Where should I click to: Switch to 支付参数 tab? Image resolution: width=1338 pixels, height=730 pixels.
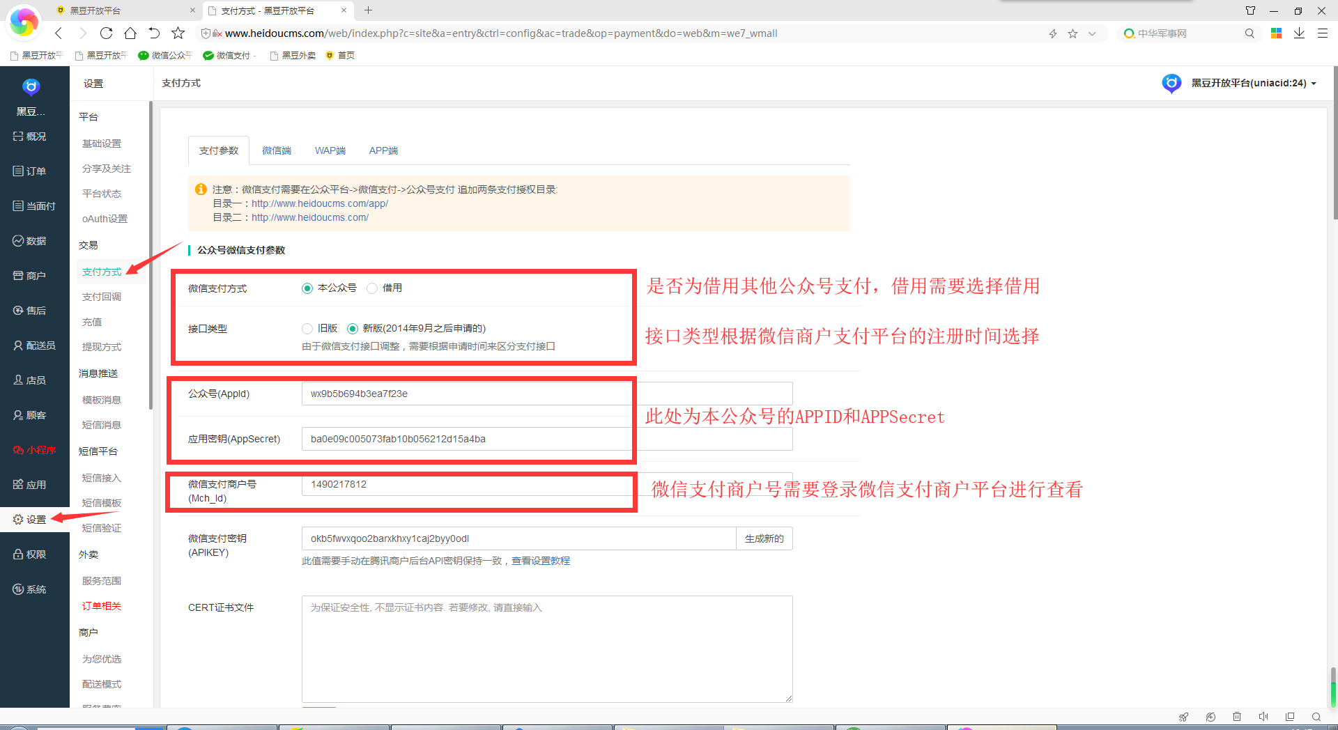[x=219, y=150]
